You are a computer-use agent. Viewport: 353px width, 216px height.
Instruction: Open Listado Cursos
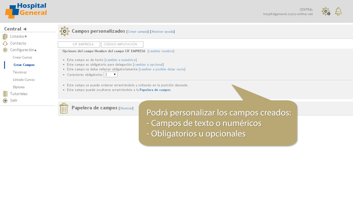[24, 80]
